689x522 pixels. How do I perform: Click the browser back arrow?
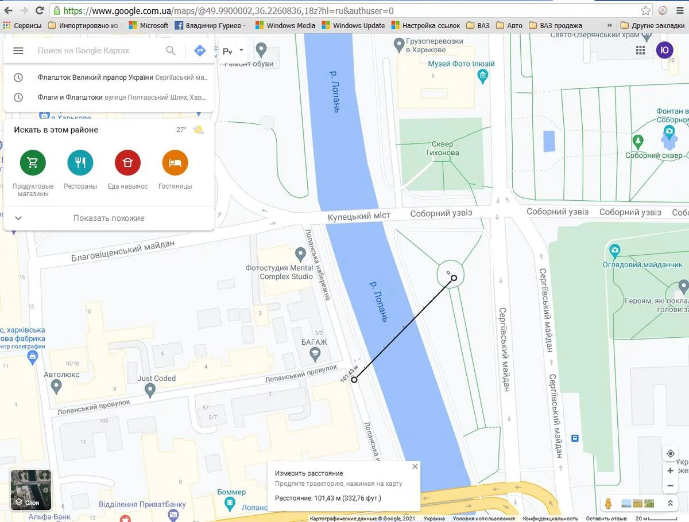coord(8,10)
